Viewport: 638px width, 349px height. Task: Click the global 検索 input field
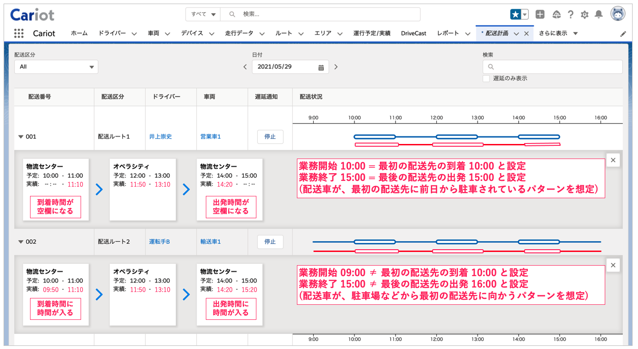(x=320, y=14)
